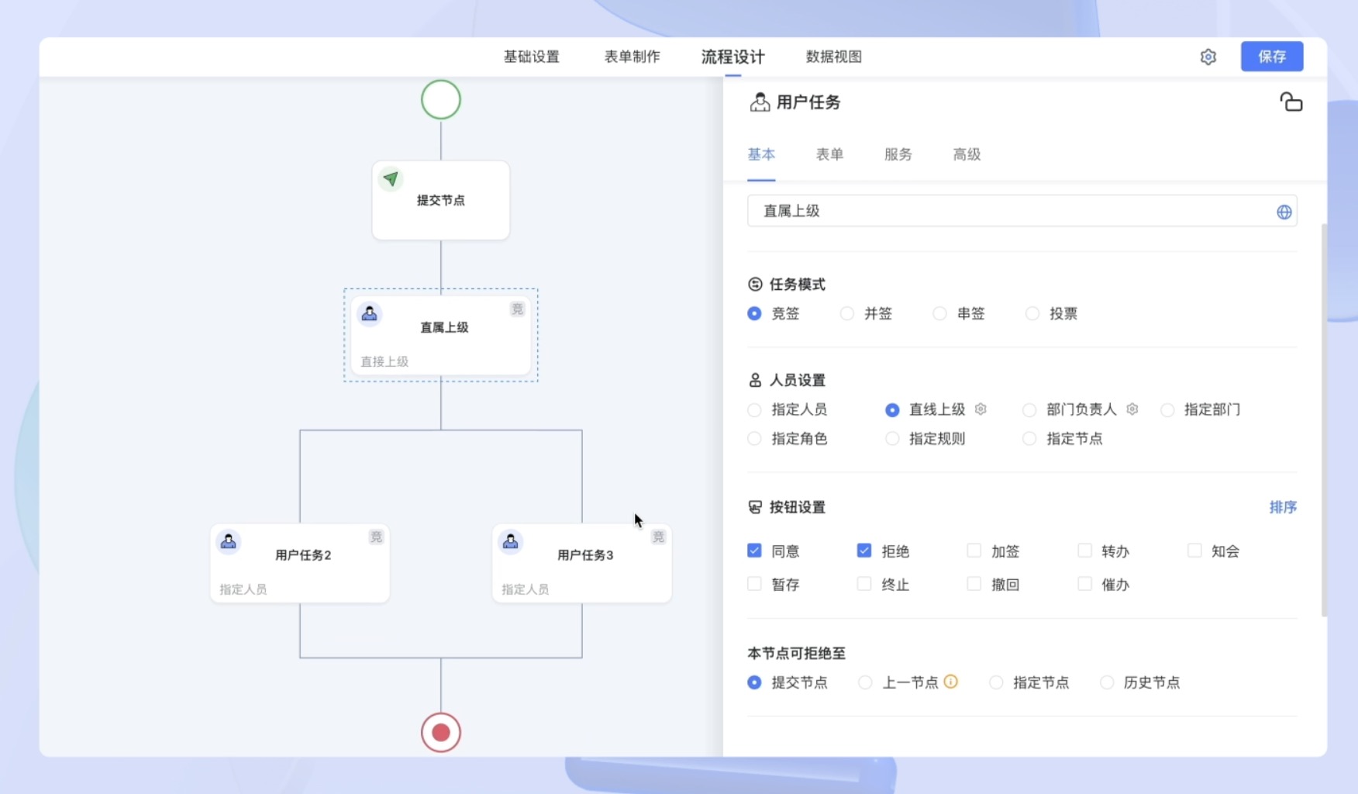Enable the 终止 button checkbox

click(864, 584)
